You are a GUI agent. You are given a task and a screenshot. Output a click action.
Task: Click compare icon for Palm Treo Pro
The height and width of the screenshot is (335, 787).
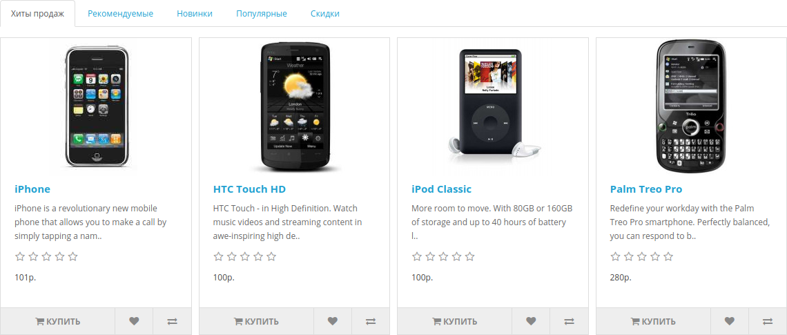pos(768,321)
